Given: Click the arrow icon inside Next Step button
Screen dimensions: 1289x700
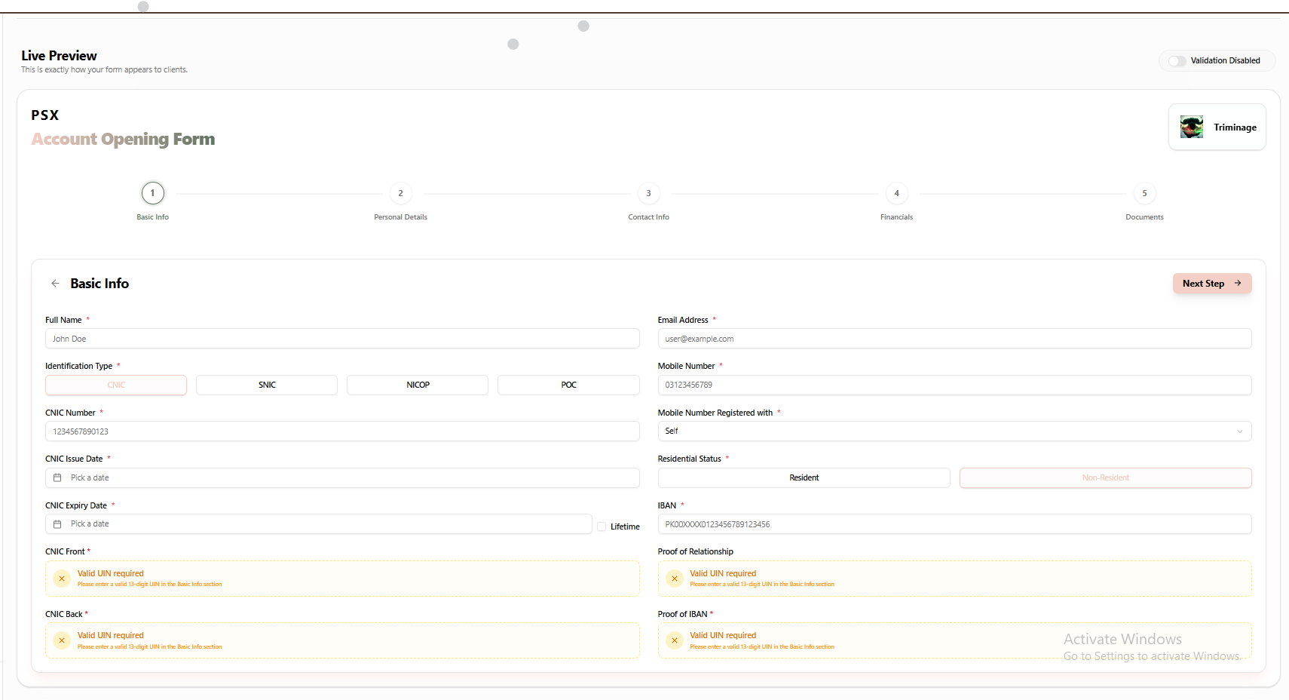Looking at the screenshot, I should (1238, 283).
